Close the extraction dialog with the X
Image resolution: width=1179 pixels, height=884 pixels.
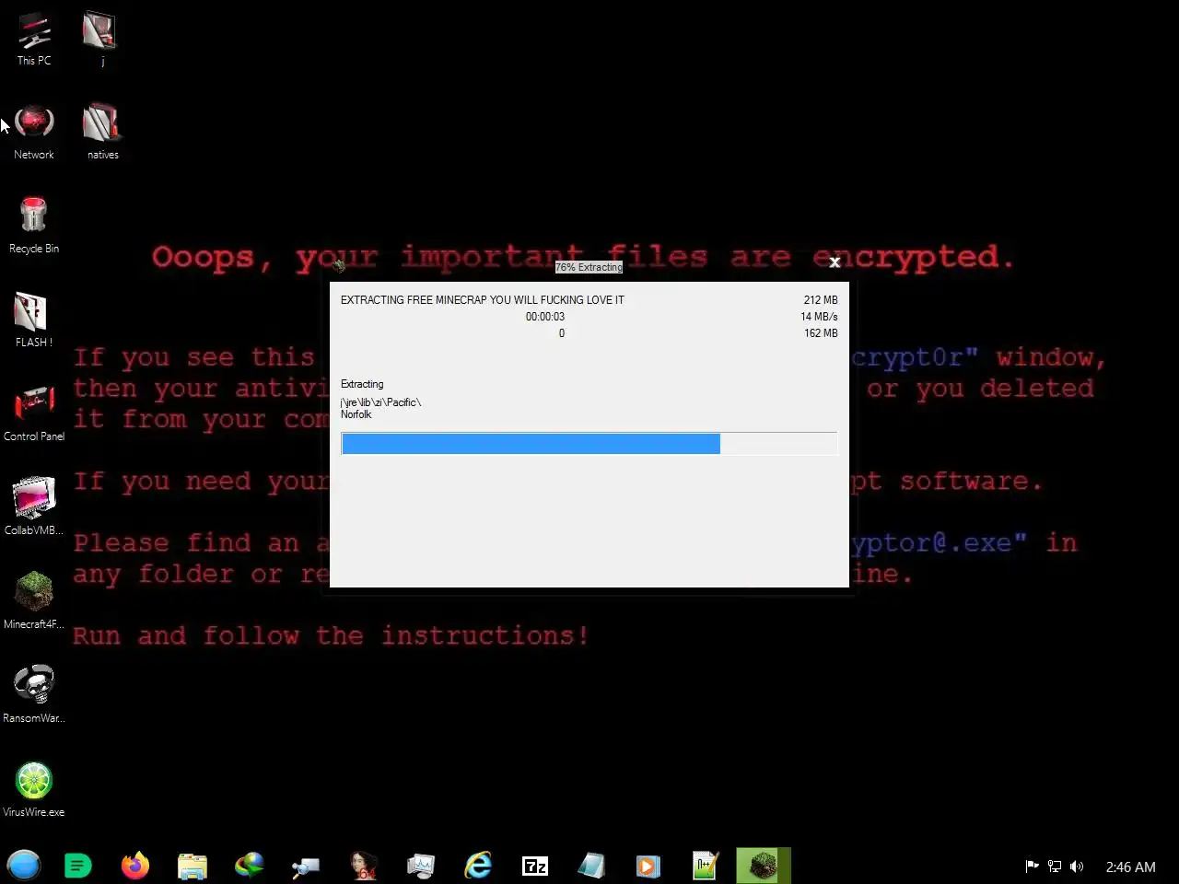pyautogui.click(x=835, y=262)
